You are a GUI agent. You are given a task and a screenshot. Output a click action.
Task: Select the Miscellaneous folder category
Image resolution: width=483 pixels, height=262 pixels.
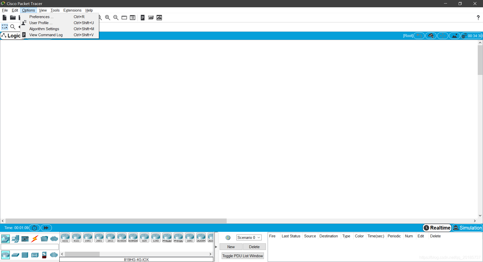(44, 239)
